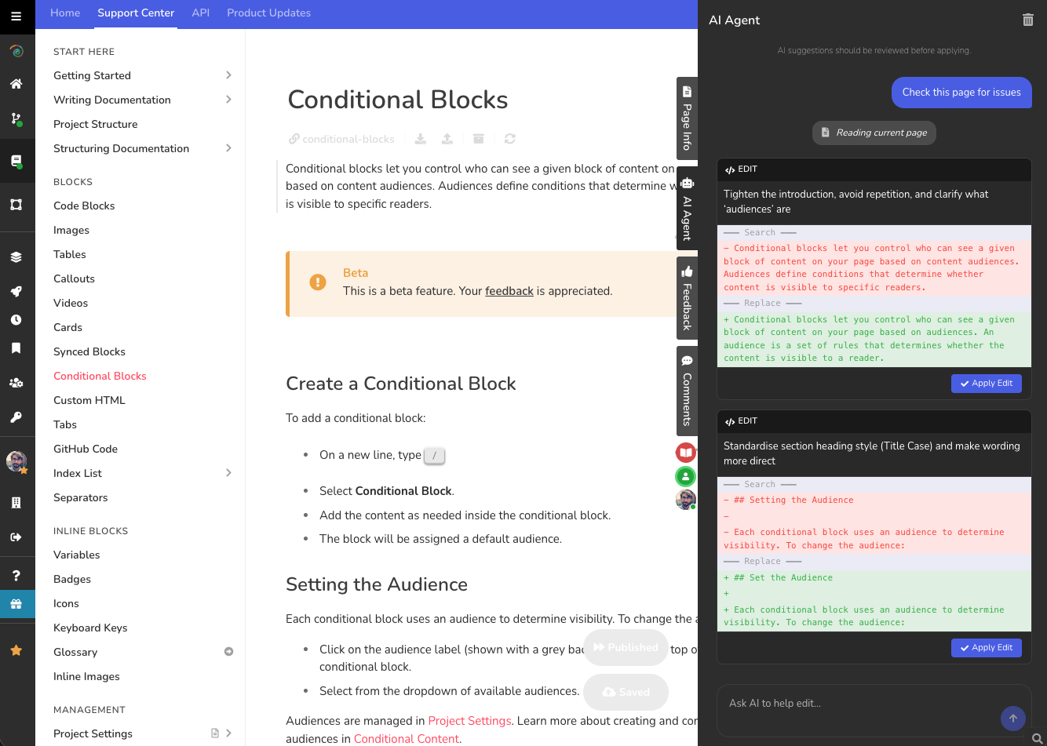The image size is (1047, 746).
Task: Select Code Blocks in the sidebar
Action: coord(84,206)
